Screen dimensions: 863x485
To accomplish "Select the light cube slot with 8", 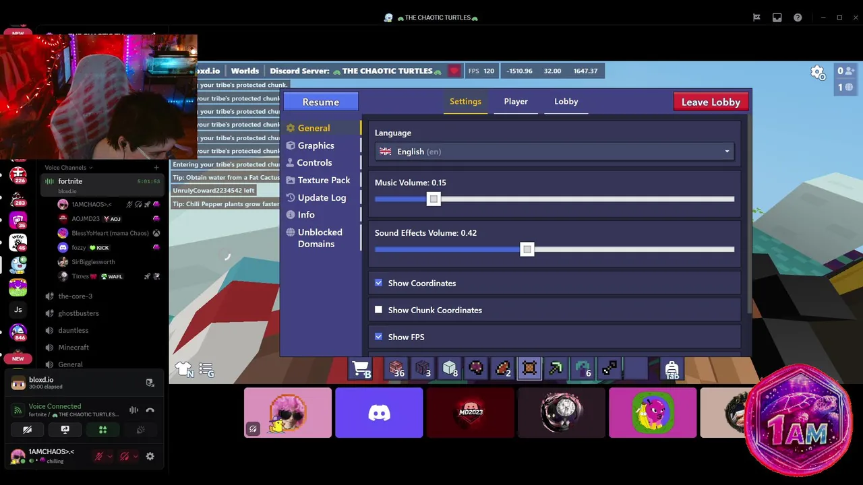I will [450, 368].
